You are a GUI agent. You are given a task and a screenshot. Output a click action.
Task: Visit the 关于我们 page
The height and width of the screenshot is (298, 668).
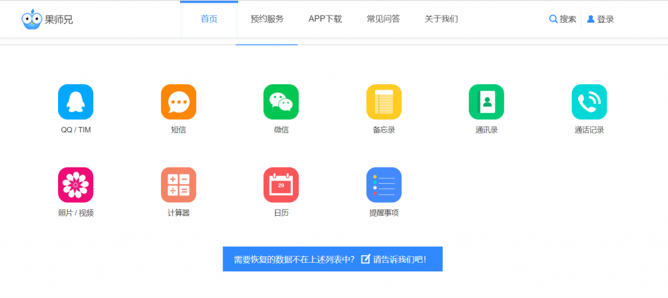[442, 19]
